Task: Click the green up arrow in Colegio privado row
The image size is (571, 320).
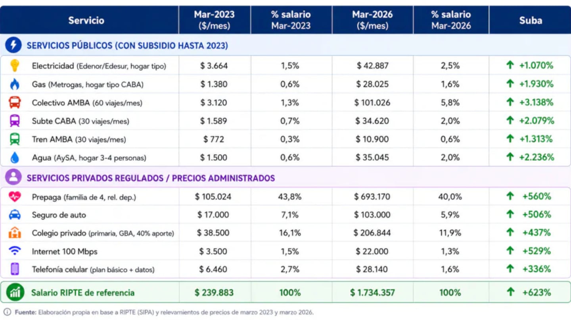Action: click(510, 233)
